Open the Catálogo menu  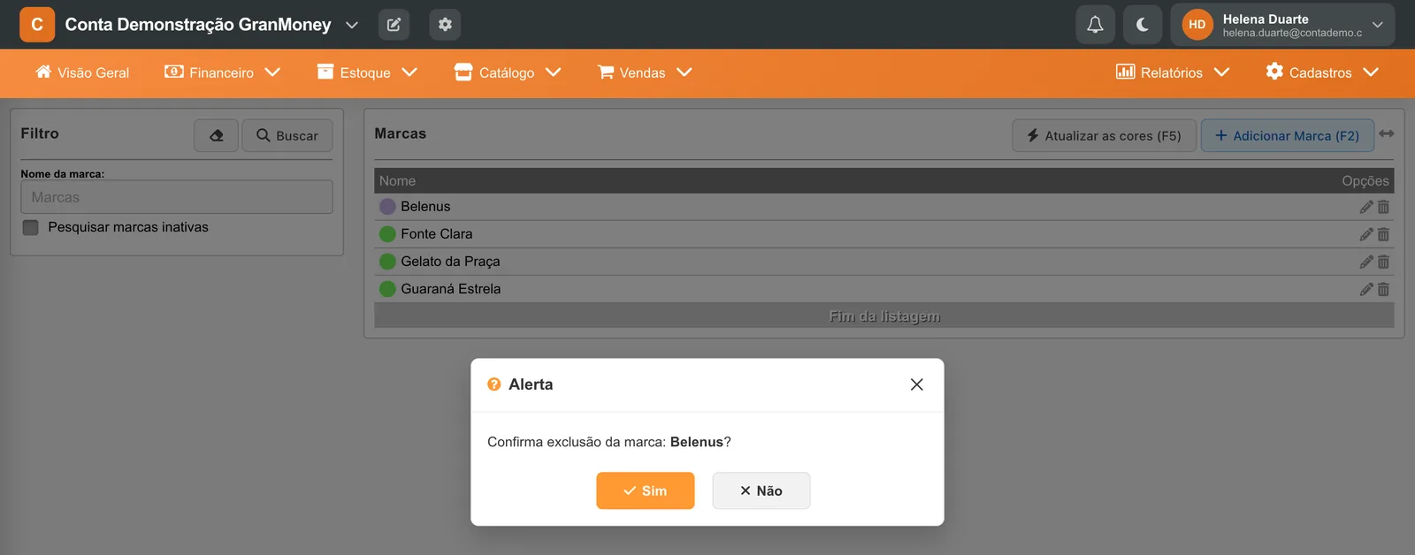pos(508,72)
